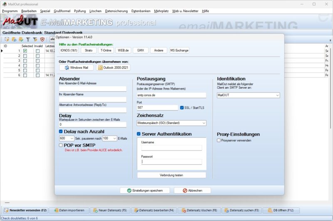Screen dimensions: 333x221
Task: Click Newsletter versenden (F2) in bottom bar
Action: 25,210
